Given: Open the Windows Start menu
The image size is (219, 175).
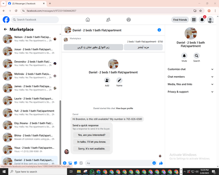Looking at the screenshot, I should 4,171.
